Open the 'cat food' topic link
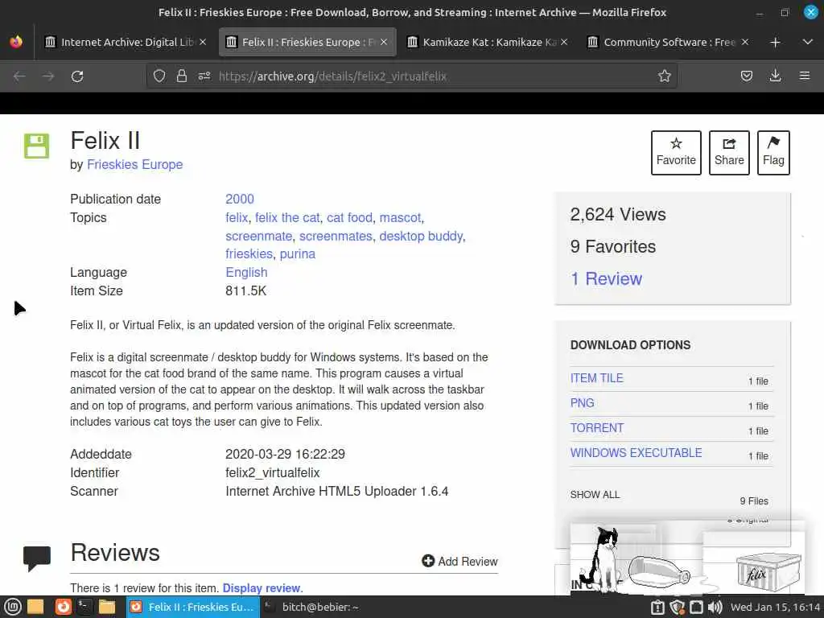824x618 pixels. (349, 217)
